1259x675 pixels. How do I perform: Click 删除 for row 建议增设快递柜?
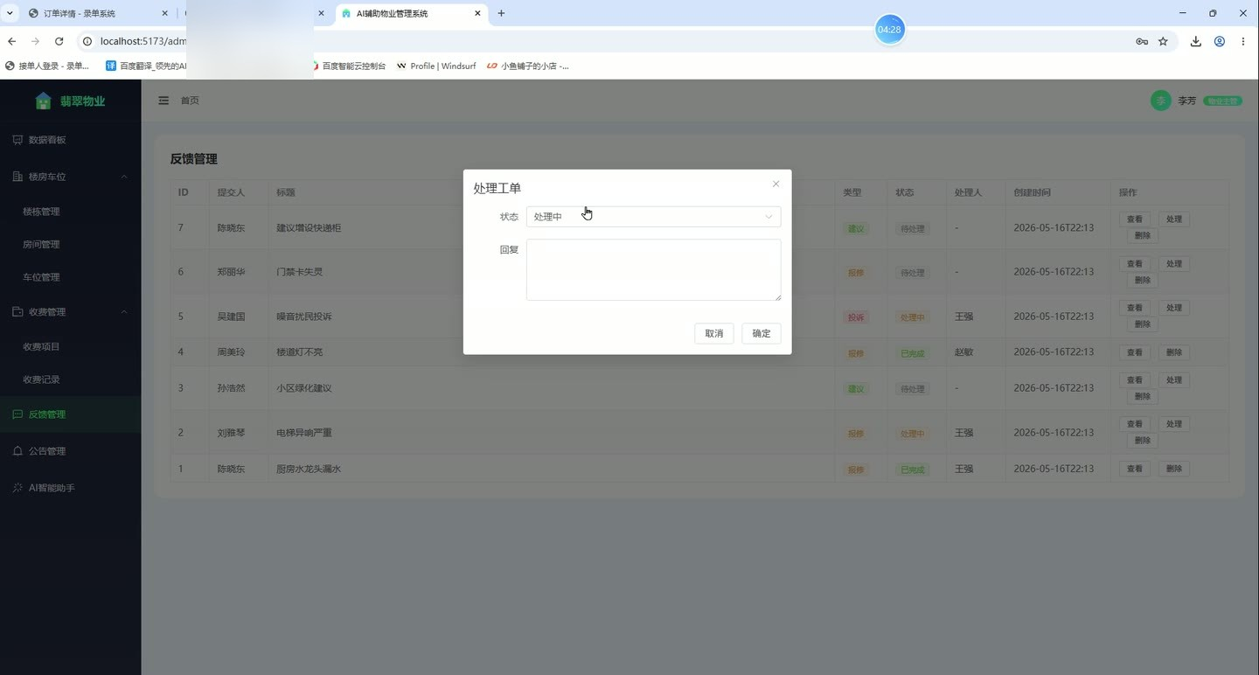tap(1143, 235)
